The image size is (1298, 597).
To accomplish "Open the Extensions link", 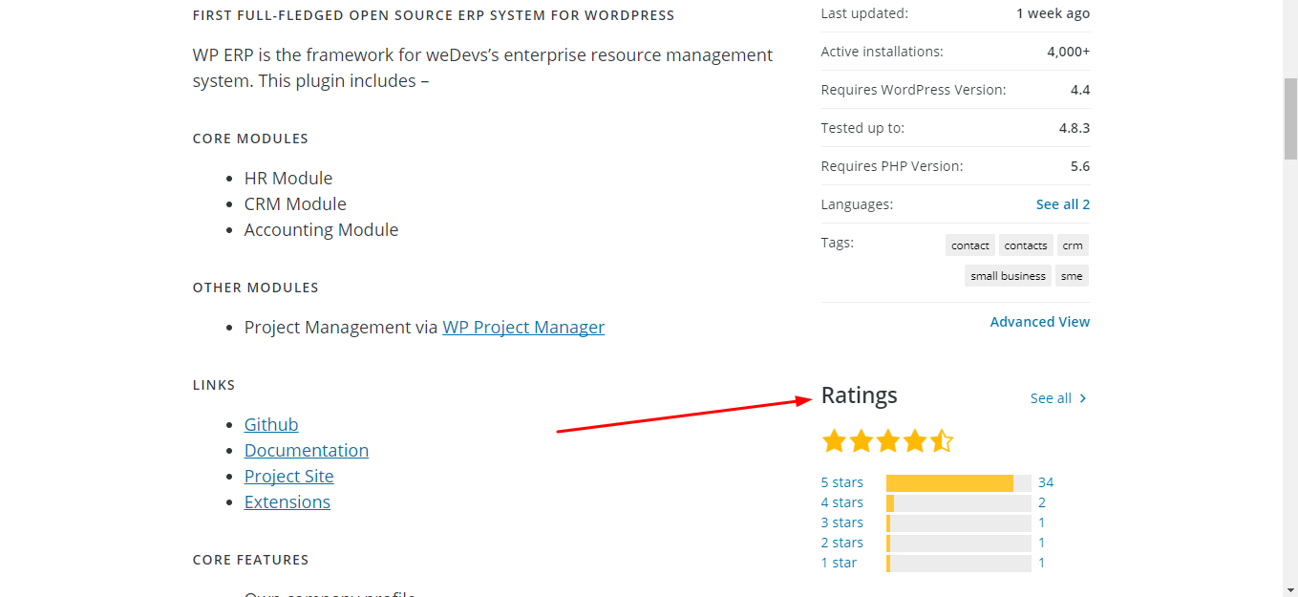I will point(287,501).
